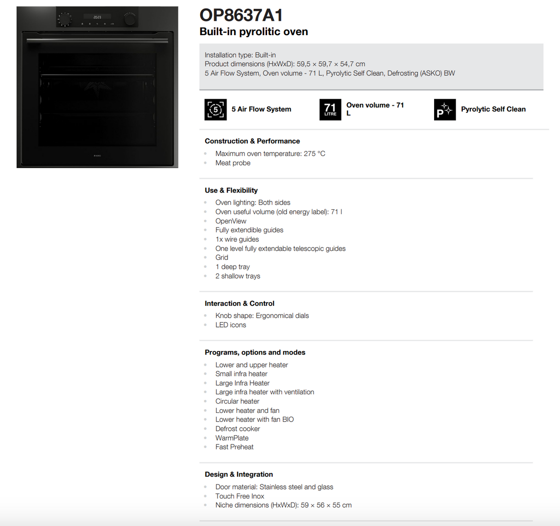560x526 pixels.
Task: Toggle the Fast Preheat list item
Action: (234, 447)
